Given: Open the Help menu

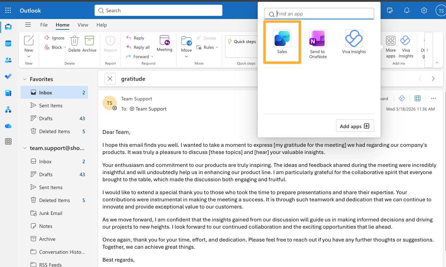Looking at the screenshot, I should (x=101, y=25).
